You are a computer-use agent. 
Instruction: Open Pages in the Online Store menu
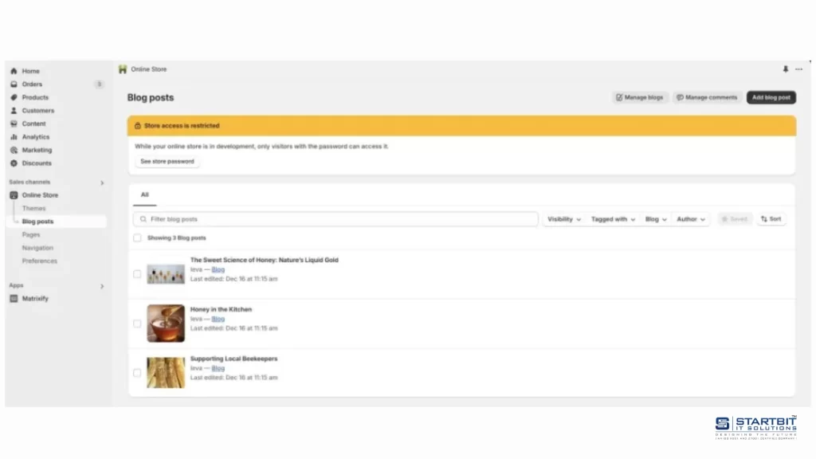pos(31,234)
